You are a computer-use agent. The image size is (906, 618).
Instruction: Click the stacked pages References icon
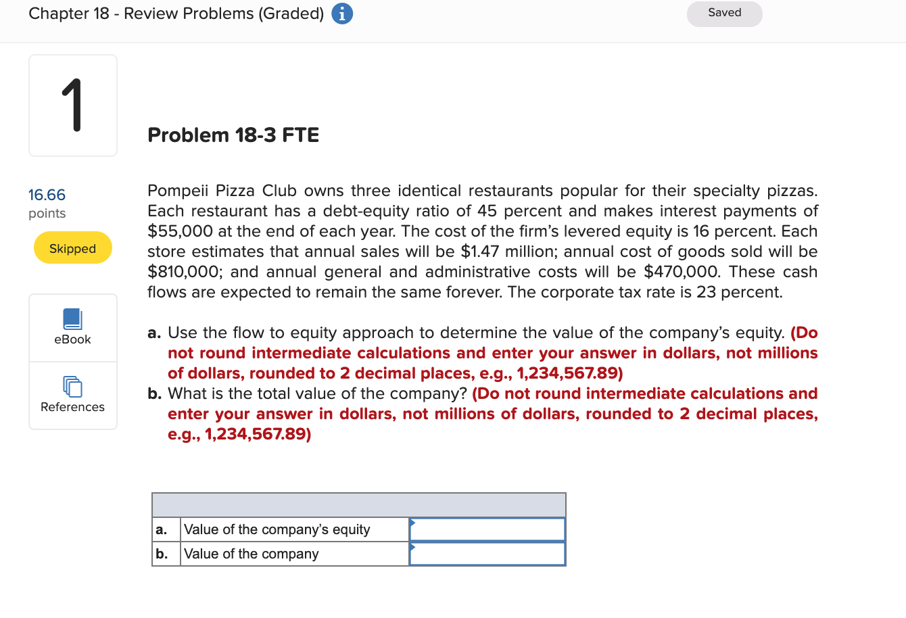click(x=72, y=387)
